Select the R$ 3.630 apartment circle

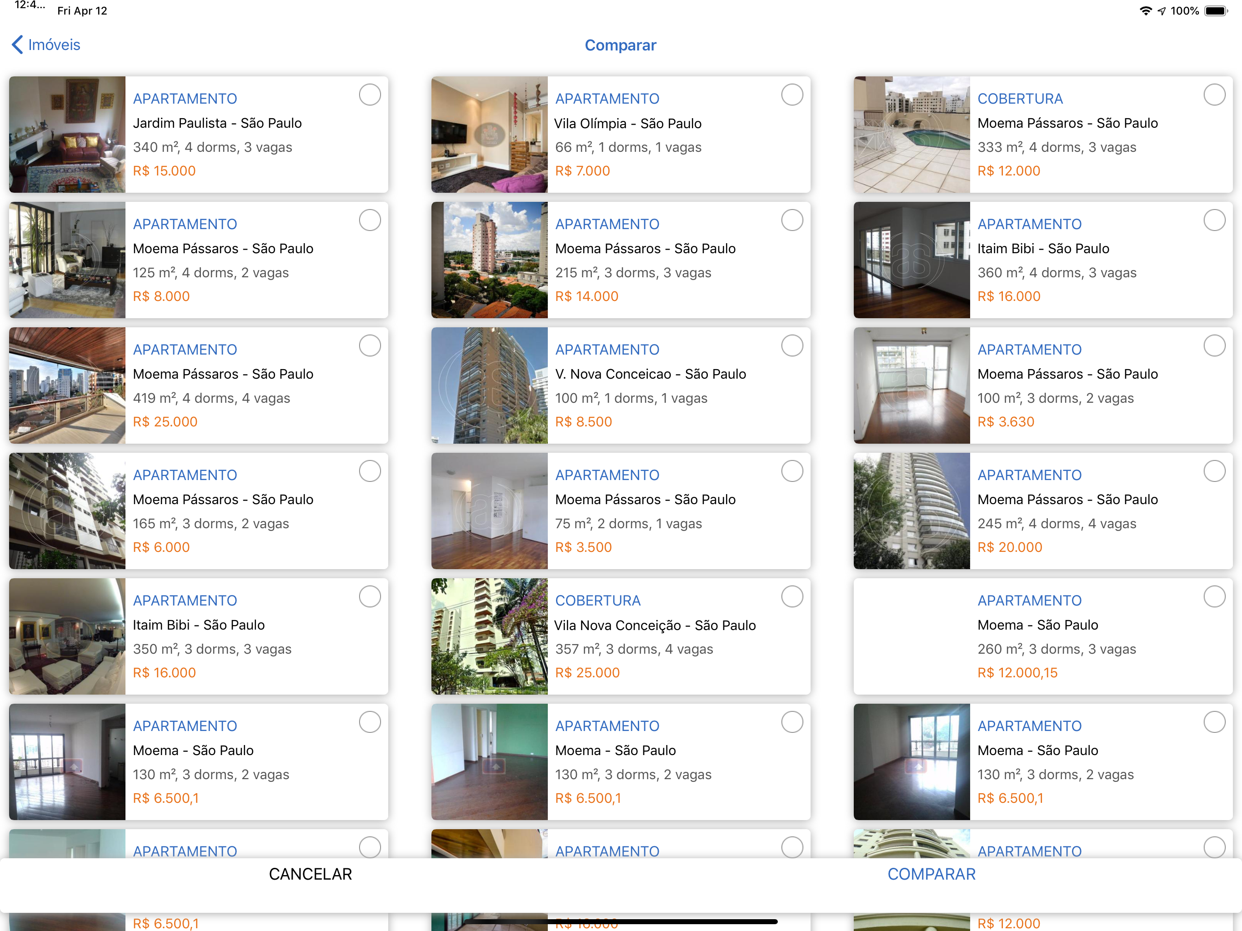tap(1214, 346)
